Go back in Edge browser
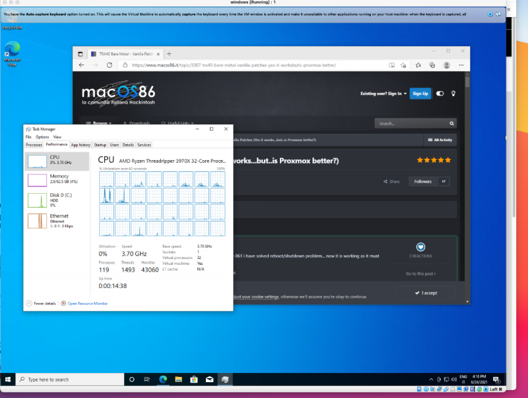Screen dimensions: 528x398 coord(81,65)
